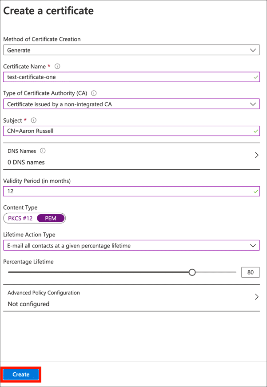Click the Validity Period input field
Viewport: 267px width, 387px height.
click(x=124, y=192)
